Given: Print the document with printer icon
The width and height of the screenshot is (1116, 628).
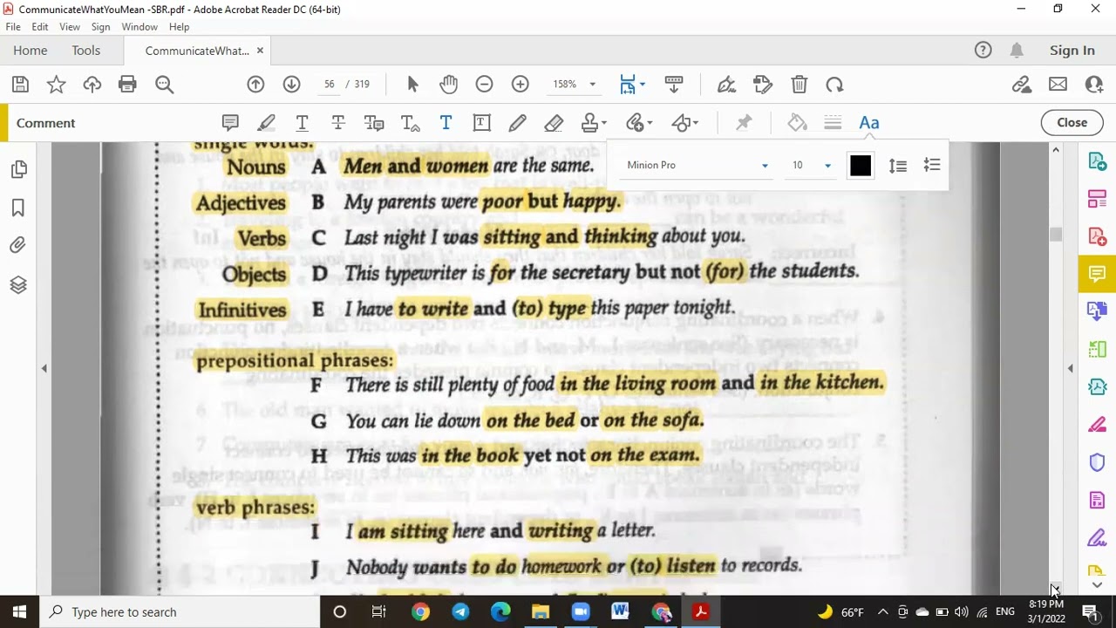Looking at the screenshot, I should tap(127, 85).
